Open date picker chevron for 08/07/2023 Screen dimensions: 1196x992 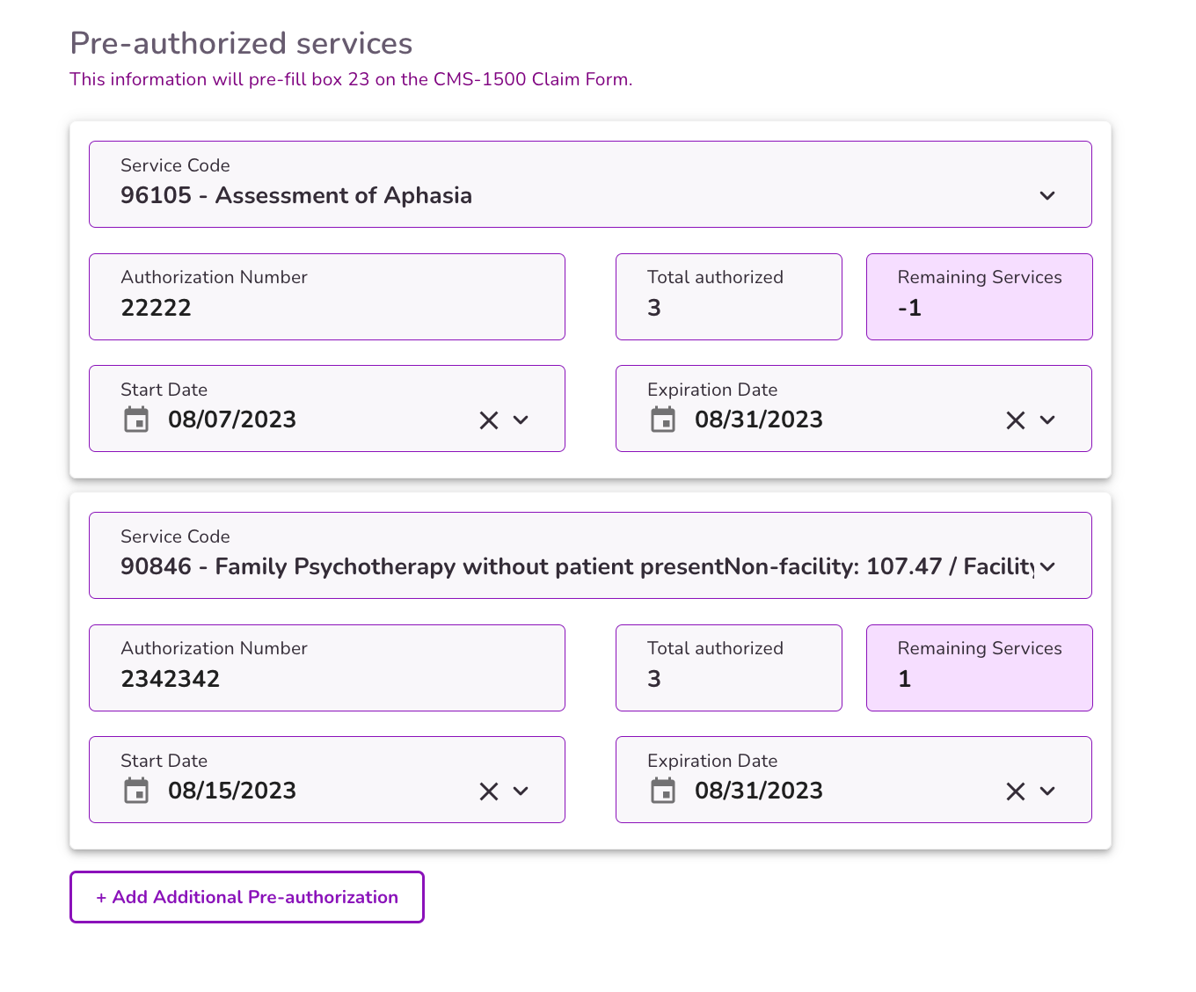(521, 420)
